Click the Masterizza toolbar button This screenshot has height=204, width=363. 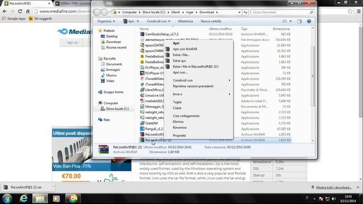point(185,22)
